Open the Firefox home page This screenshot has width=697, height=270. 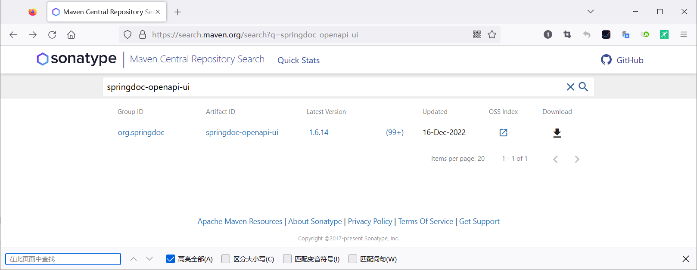pos(71,35)
